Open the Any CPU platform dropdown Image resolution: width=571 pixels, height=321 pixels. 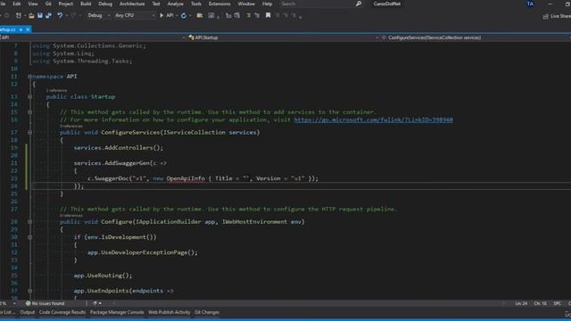134,16
